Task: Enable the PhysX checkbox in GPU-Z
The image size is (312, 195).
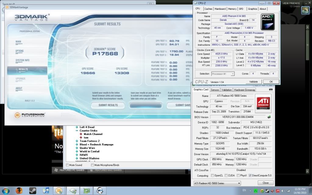Action: (238, 175)
